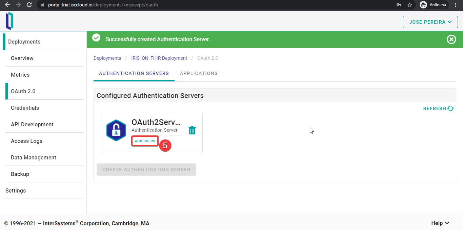Click the REFRESH link in servers panel
This screenshot has width=463, height=230.
click(x=439, y=108)
